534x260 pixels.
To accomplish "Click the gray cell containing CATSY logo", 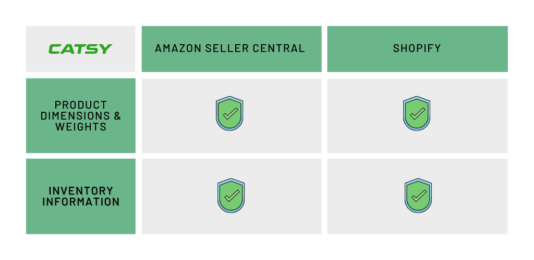I will pos(81,49).
